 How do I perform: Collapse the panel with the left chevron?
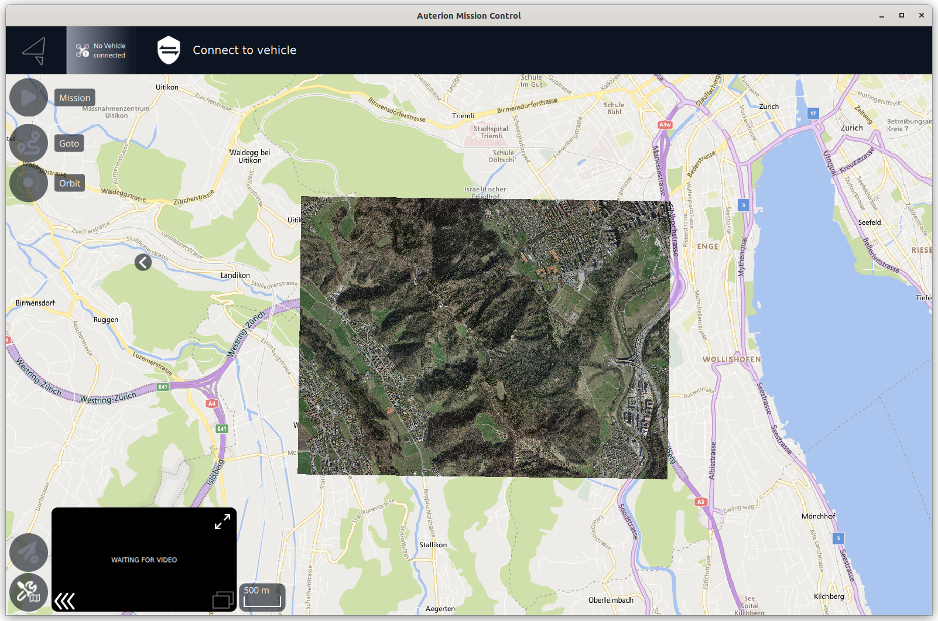143,262
